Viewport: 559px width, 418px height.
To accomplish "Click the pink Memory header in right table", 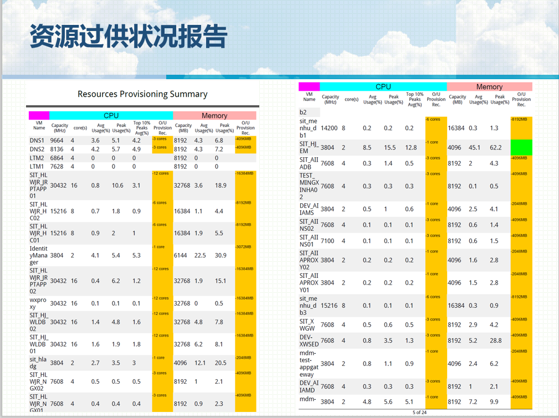I will [x=489, y=87].
